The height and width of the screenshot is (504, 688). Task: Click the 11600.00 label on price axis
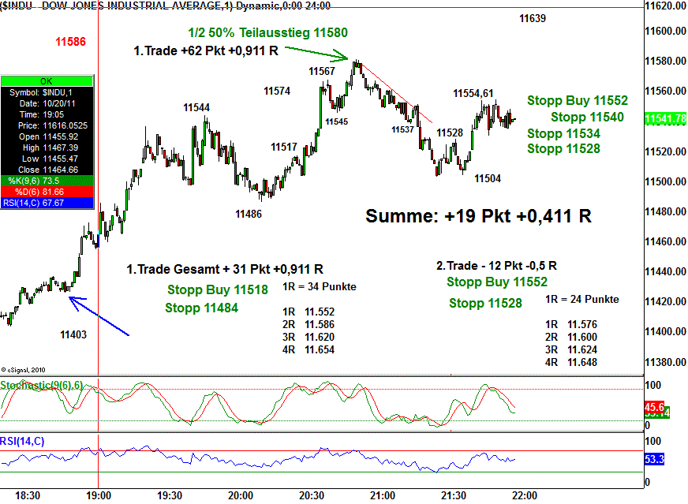[x=664, y=31]
